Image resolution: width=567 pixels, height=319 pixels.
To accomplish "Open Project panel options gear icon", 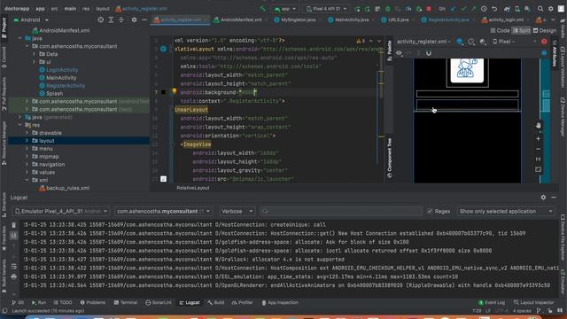I will pyautogui.click(x=134, y=19).
